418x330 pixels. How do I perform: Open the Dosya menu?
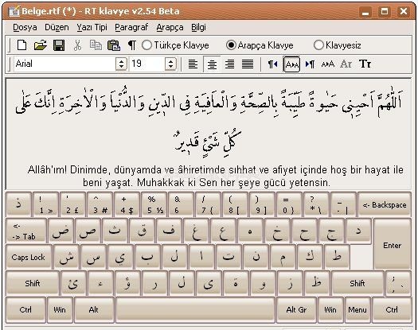[25, 27]
